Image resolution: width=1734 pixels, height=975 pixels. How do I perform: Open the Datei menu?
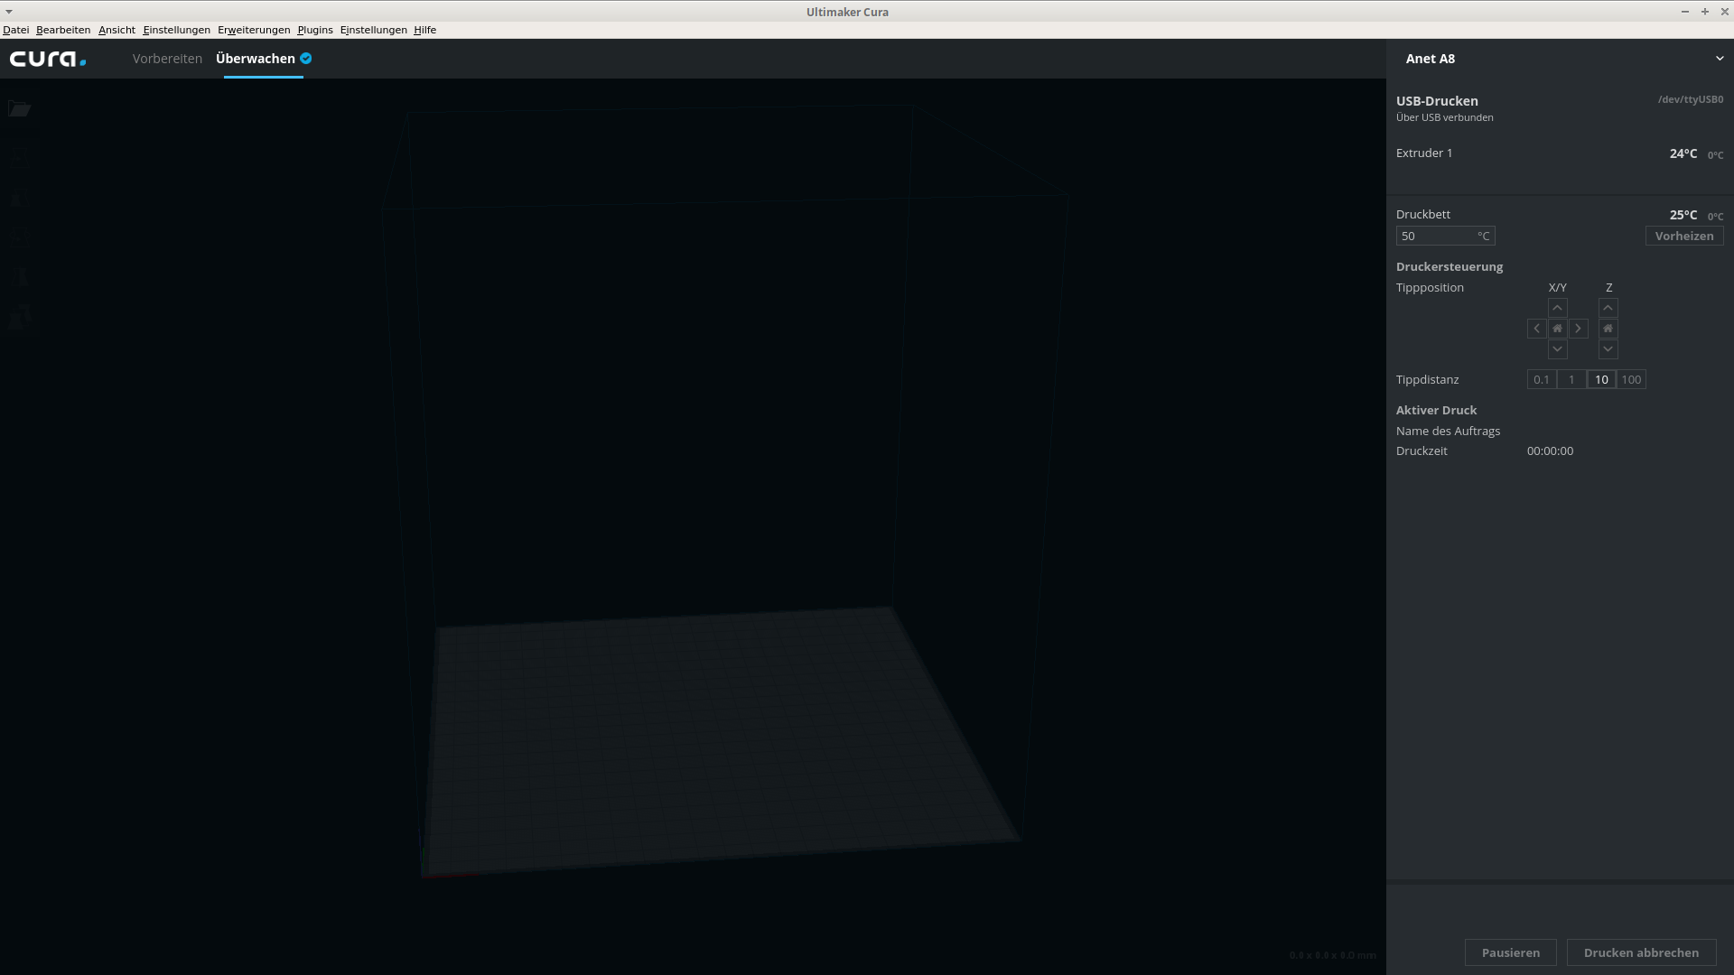pos(15,30)
